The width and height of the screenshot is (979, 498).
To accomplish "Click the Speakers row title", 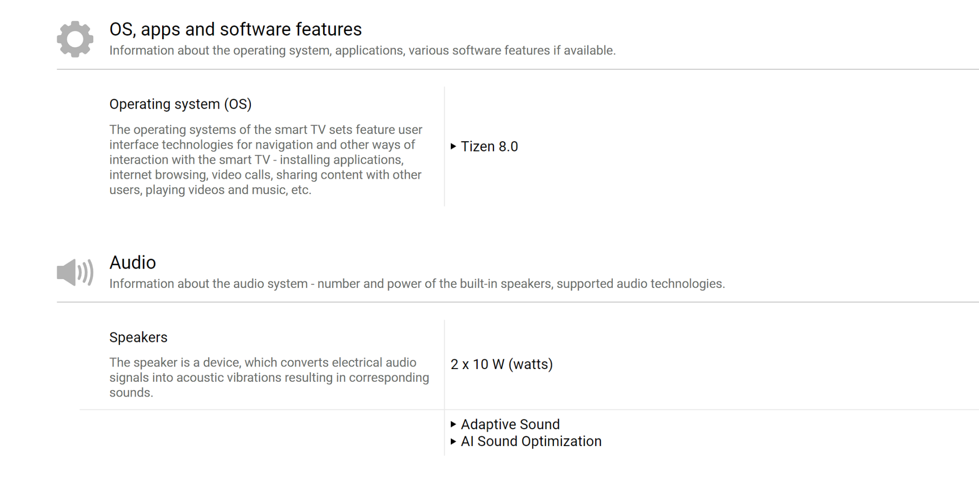I will pyautogui.click(x=138, y=337).
